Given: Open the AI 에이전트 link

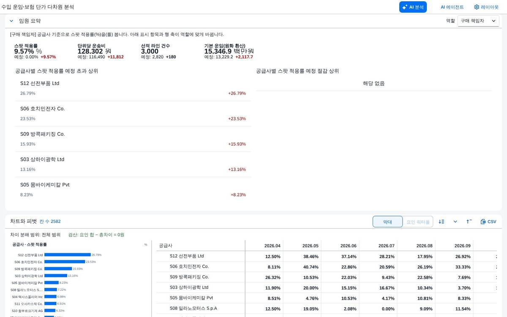Looking at the screenshot, I should (x=452, y=7).
